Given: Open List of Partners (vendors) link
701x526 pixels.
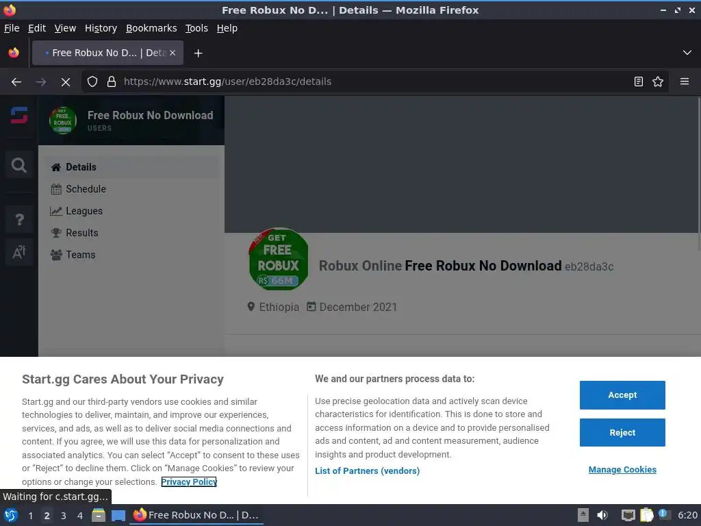Looking at the screenshot, I should pyautogui.click(x=367, y=471).
